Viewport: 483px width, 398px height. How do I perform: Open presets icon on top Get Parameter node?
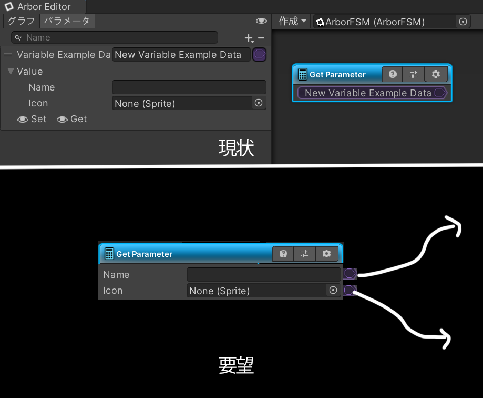[414, 74]
